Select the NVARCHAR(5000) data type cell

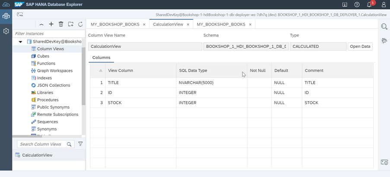(212, 83)
